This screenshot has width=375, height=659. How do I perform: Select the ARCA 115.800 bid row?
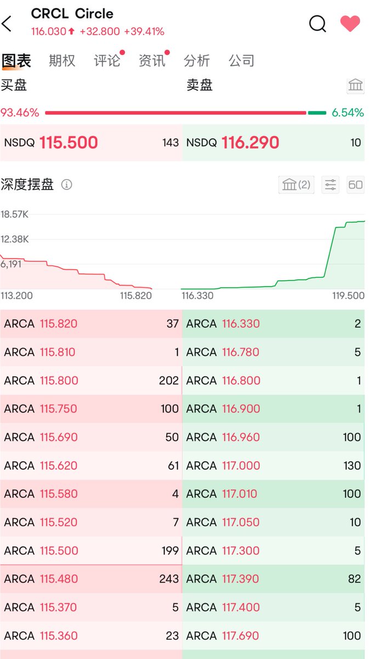(x=91, y=381)
